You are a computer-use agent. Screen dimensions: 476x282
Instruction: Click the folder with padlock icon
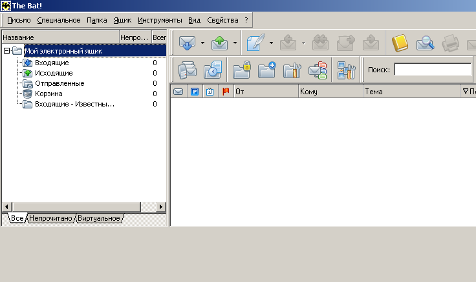tap(242, 70)
